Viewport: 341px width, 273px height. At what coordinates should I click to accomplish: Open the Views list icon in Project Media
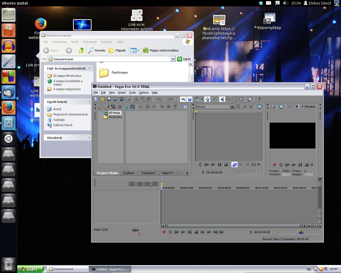(185, 107)
